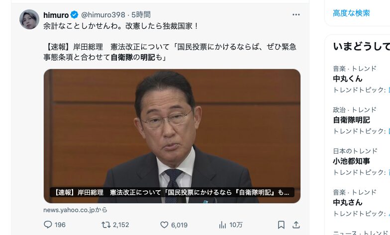Click the card caption about 自衛隊明記
Image resolution: width=390 pixels, height=235 pixels.
point(172,192)
